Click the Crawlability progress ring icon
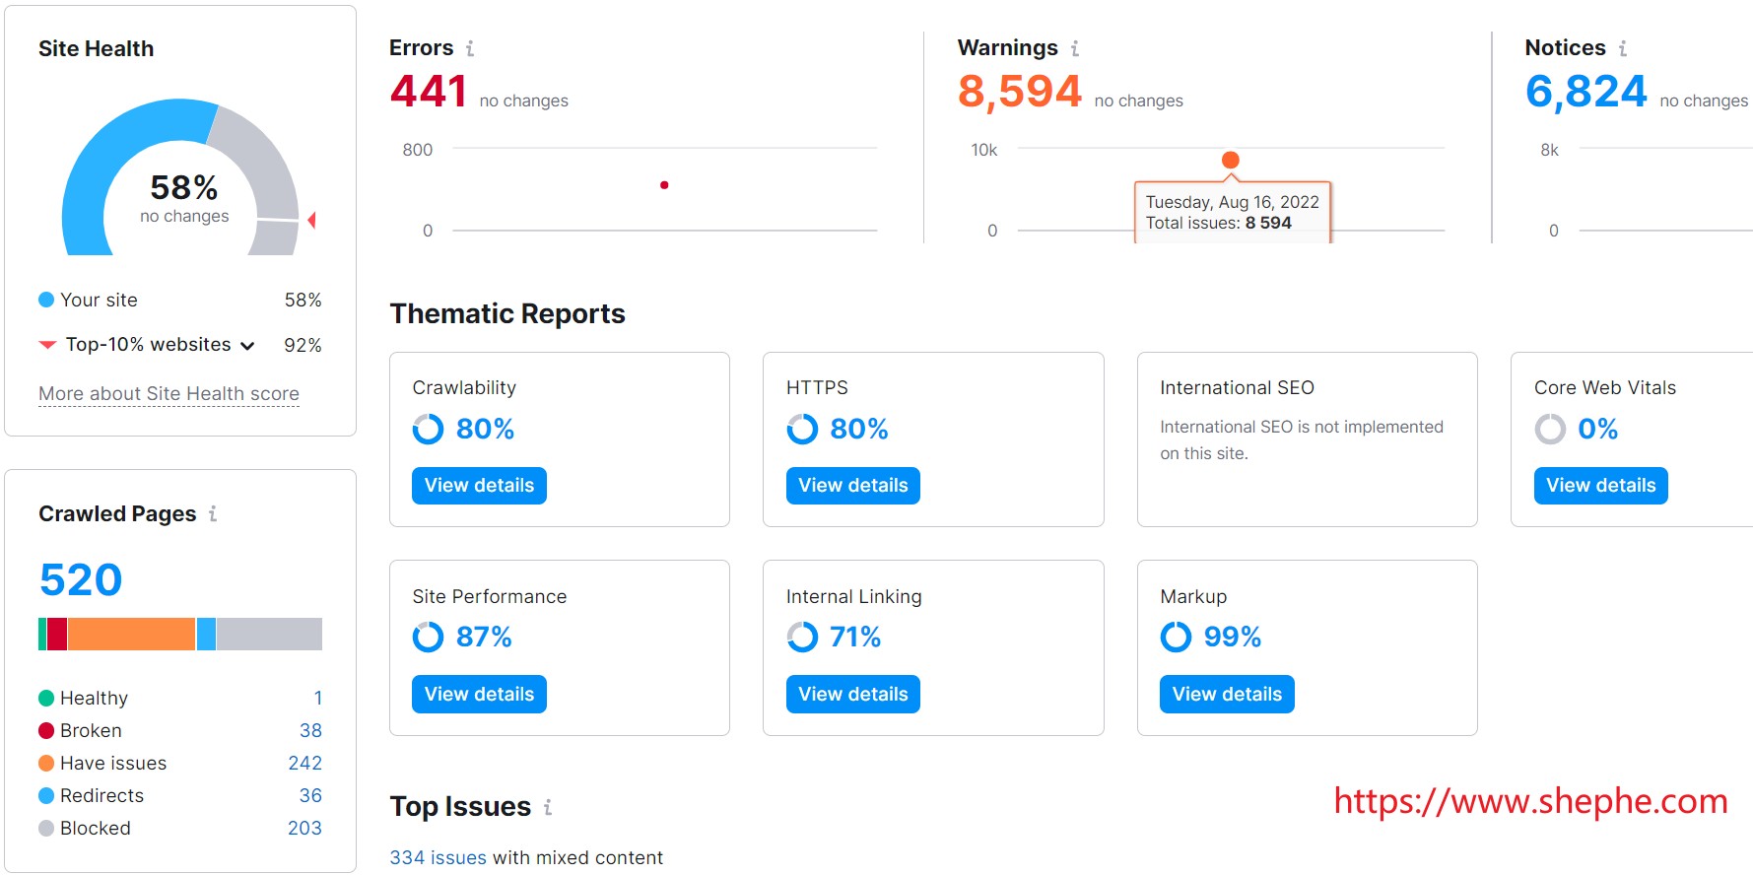 [x=428, y=430]
